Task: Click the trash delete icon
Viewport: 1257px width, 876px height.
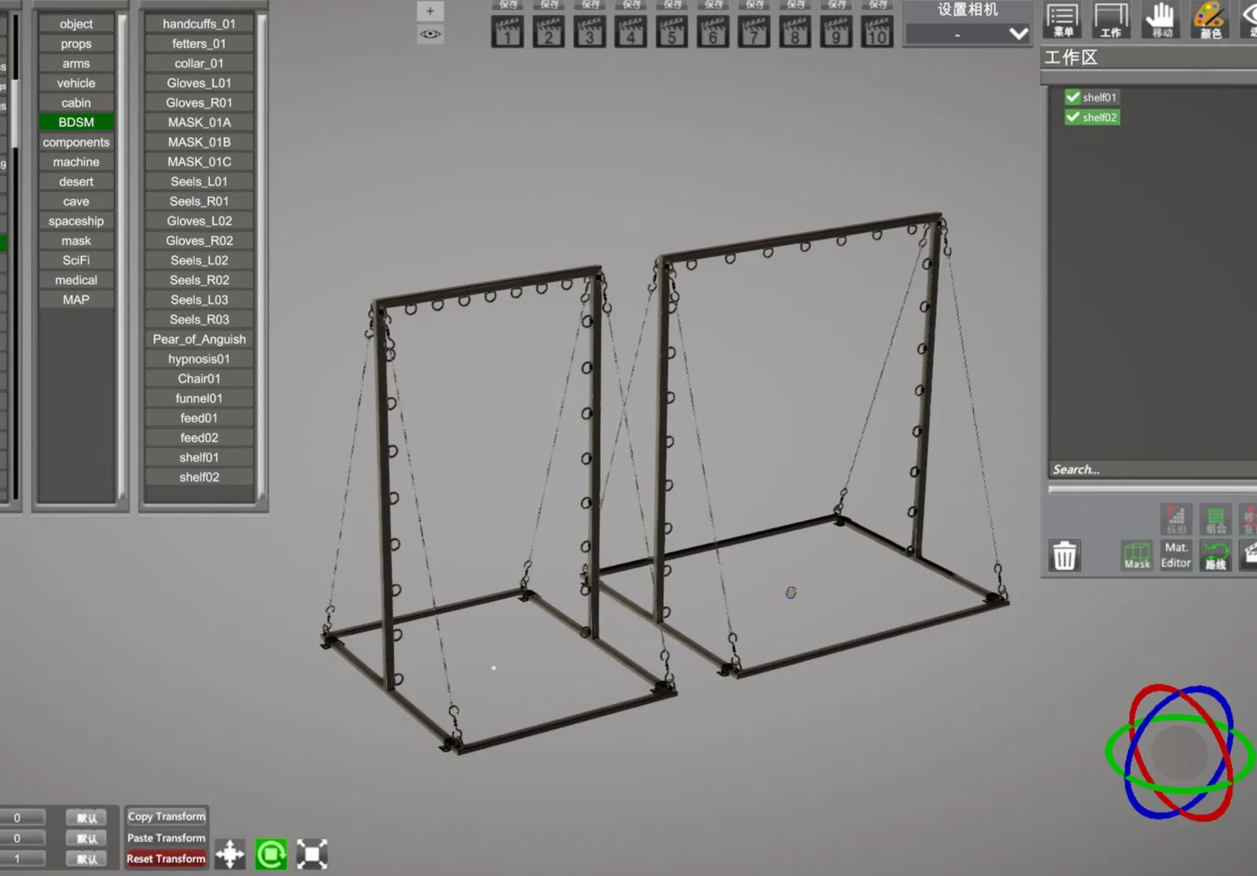Action: coord(1065,555)
